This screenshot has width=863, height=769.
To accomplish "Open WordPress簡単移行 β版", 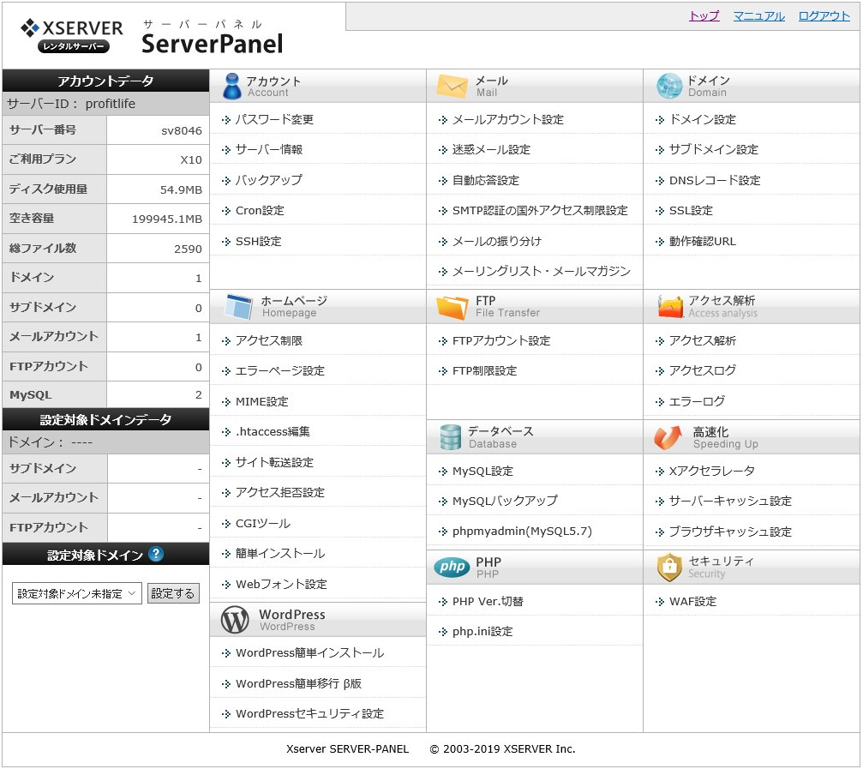I will [298, 683].
